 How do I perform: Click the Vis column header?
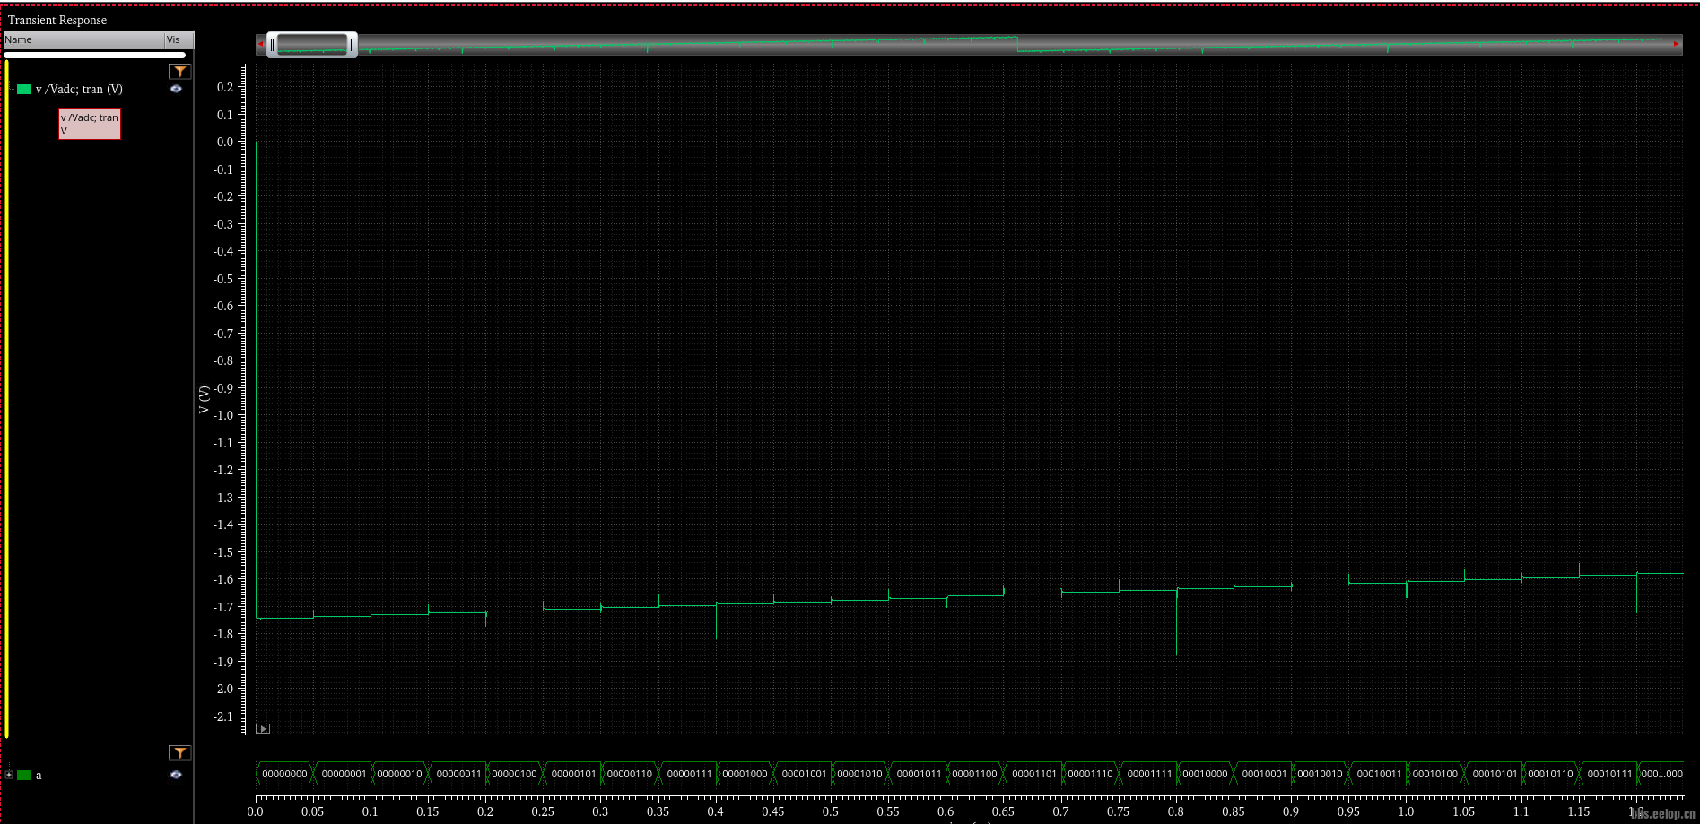click(x=178, y=40)
